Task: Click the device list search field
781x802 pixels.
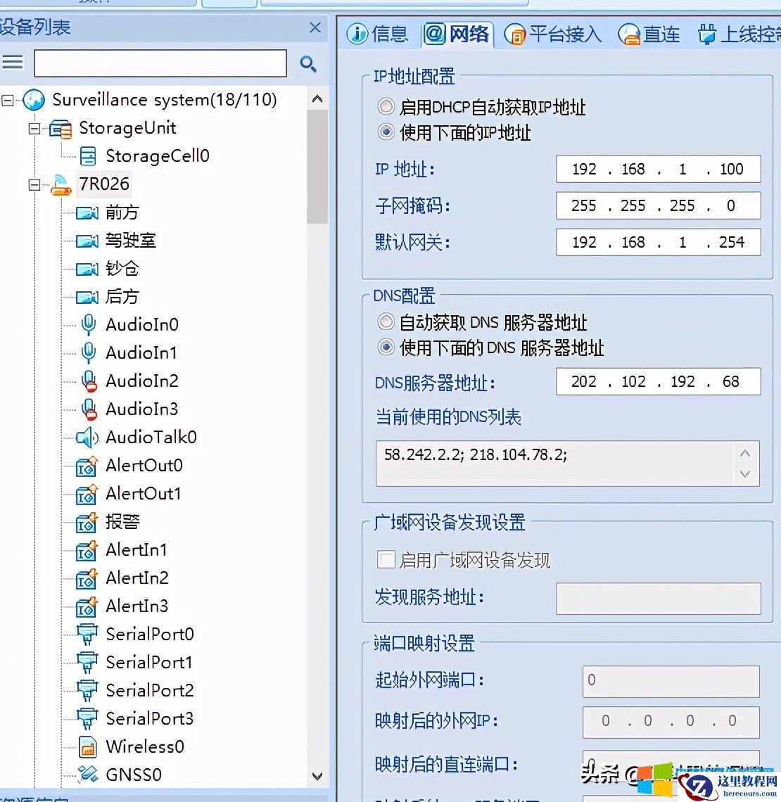Action: 160,63
